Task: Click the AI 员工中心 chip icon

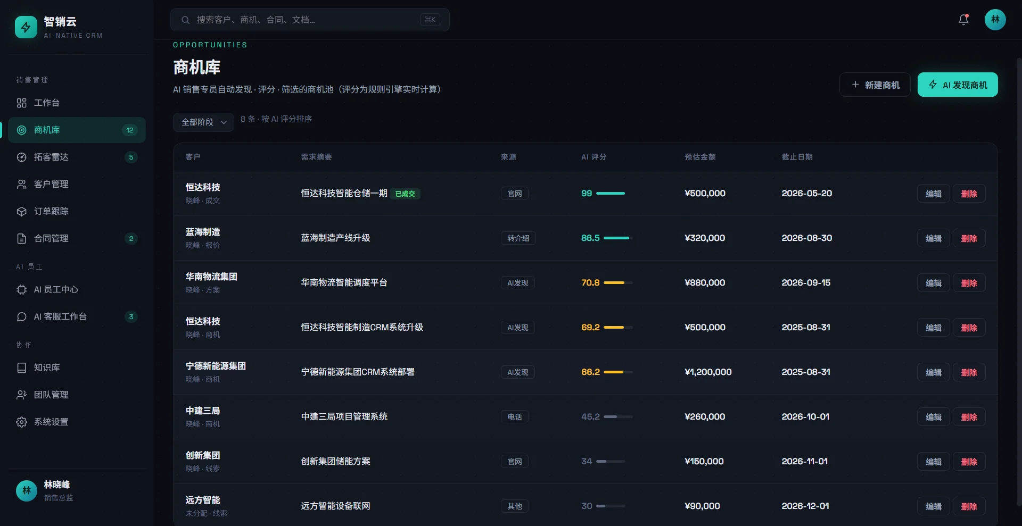Action: 22,289
